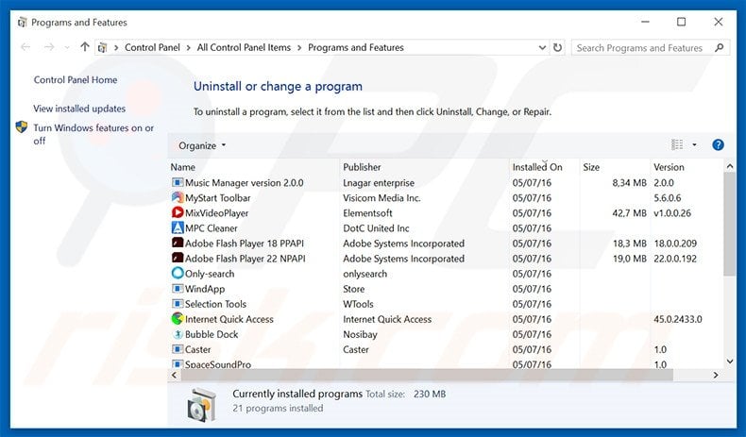
Task: Click the Only-search circle icon
Action: pyautogui.click(x=178, y=274)
